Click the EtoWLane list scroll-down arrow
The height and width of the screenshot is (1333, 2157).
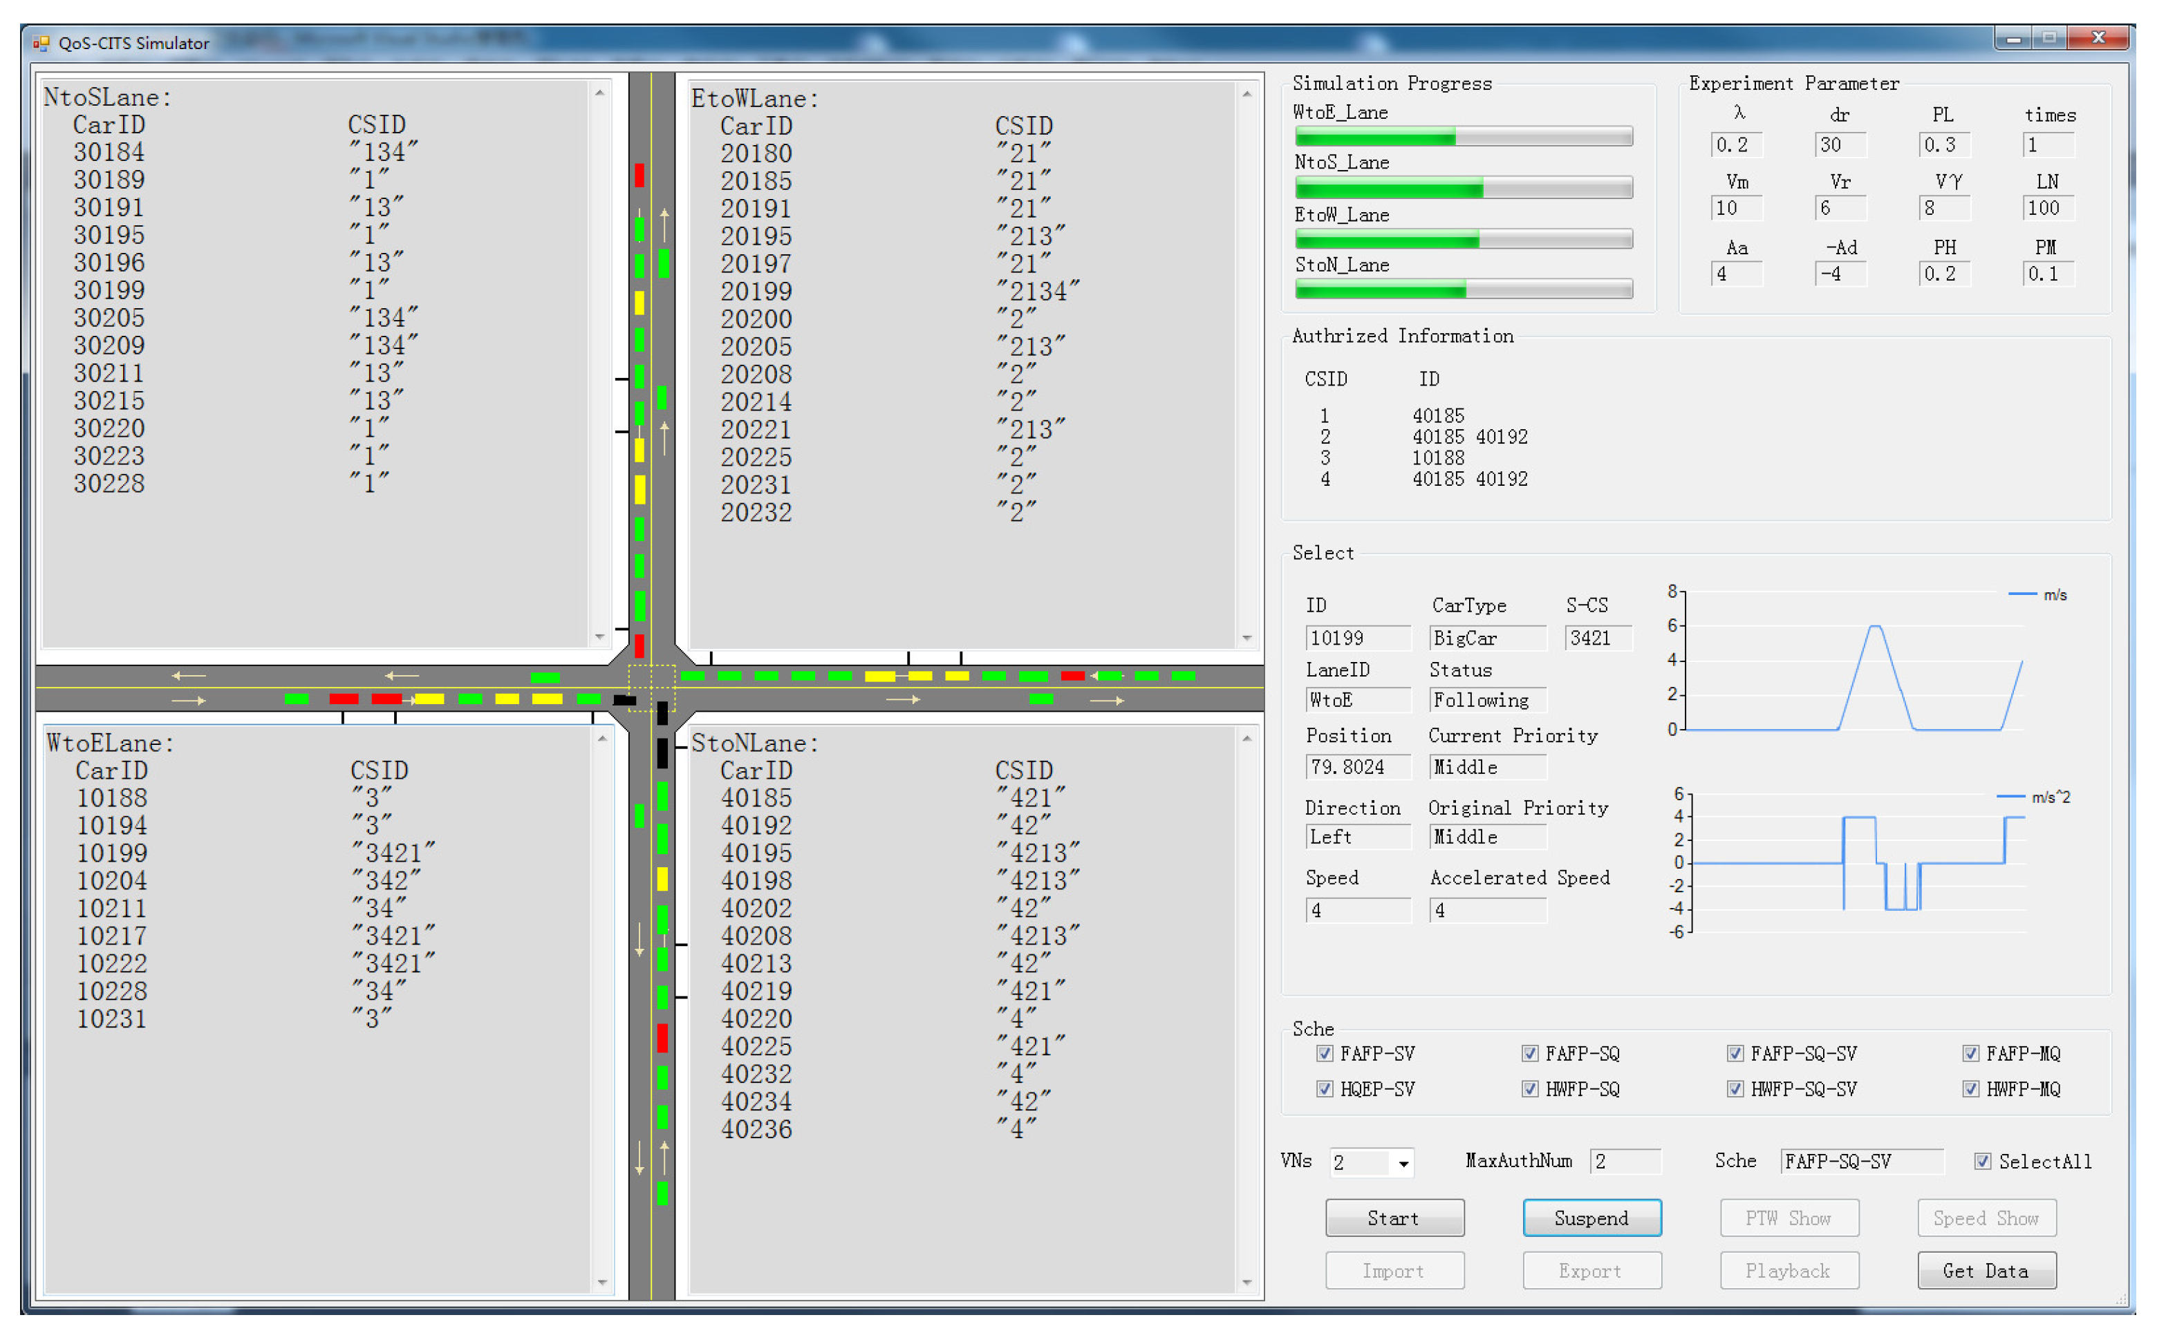click(1247, 636)
